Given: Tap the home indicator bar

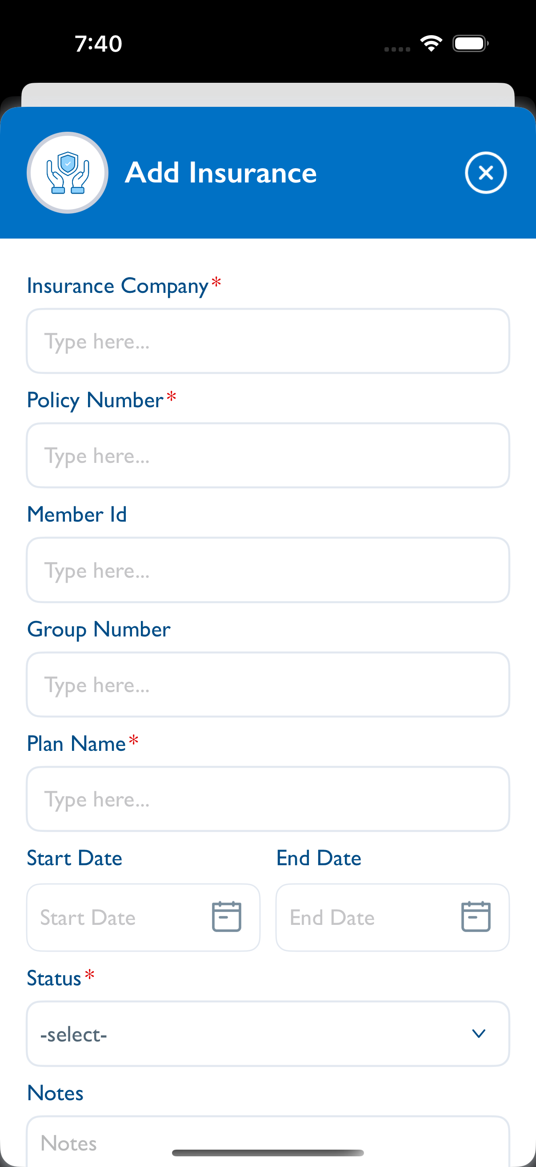Looking at the screenshot, I should [268, 1153].
